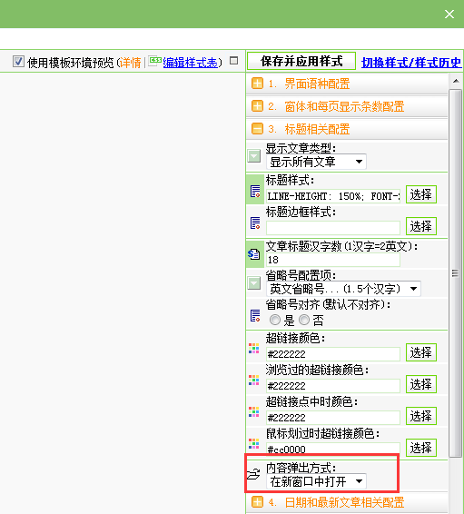
Task: Click the 内容弹出方式 open-hand icon
Action: [253, 474]
